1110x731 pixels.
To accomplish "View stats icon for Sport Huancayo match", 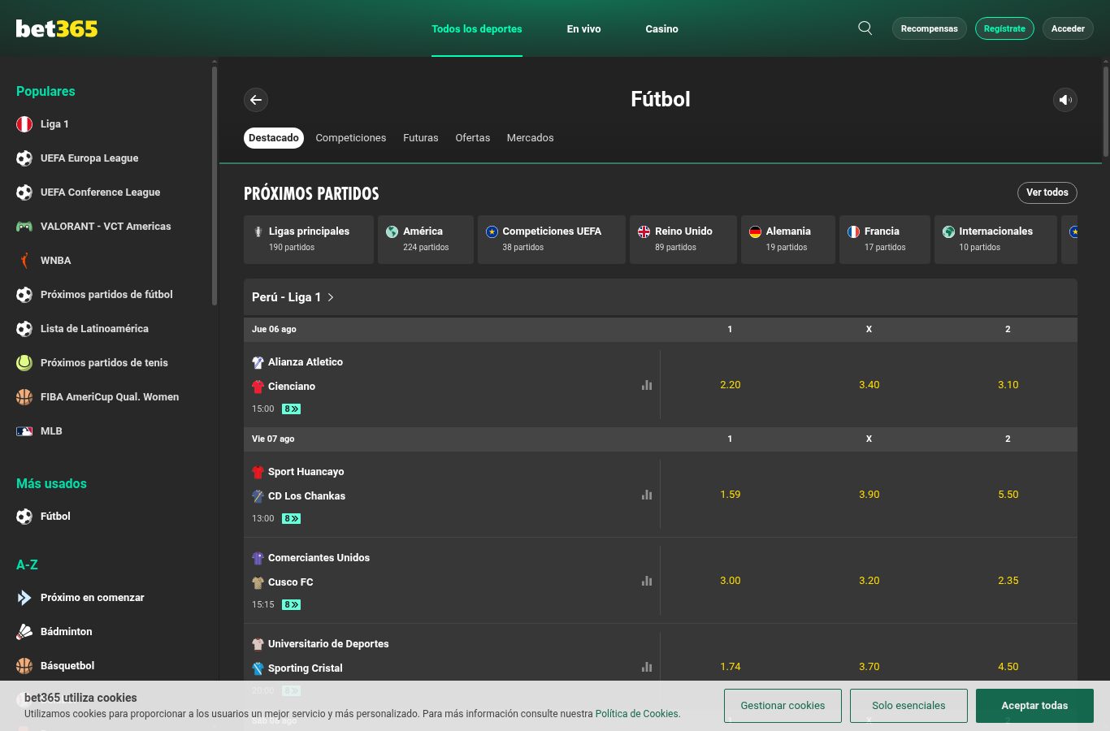I will tap(647, 495).
